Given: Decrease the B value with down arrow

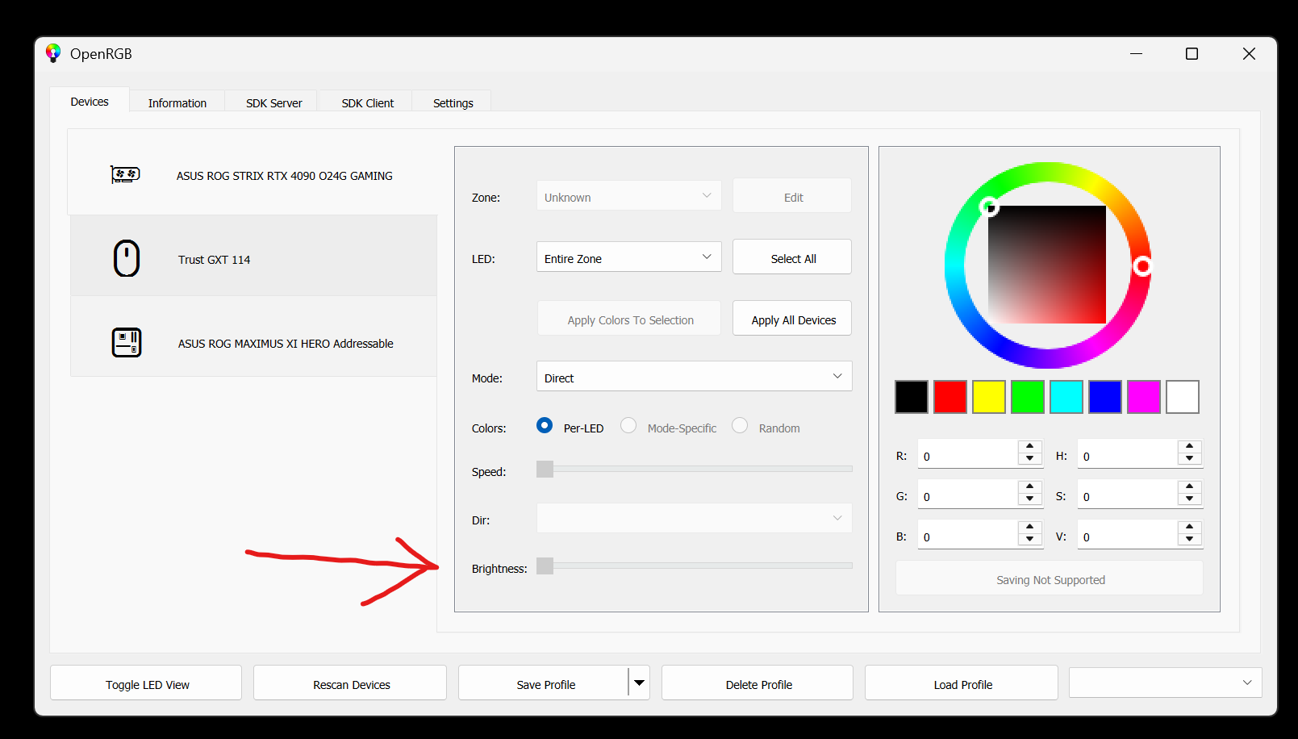Looking at the screenshot, I should [1030, 540].
